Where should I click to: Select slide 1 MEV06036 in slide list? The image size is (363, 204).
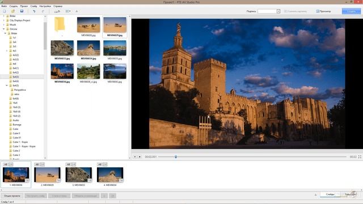(x=16, y=175)
